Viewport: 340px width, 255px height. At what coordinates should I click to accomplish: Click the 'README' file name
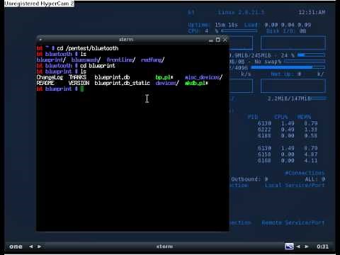pos(45,83)
